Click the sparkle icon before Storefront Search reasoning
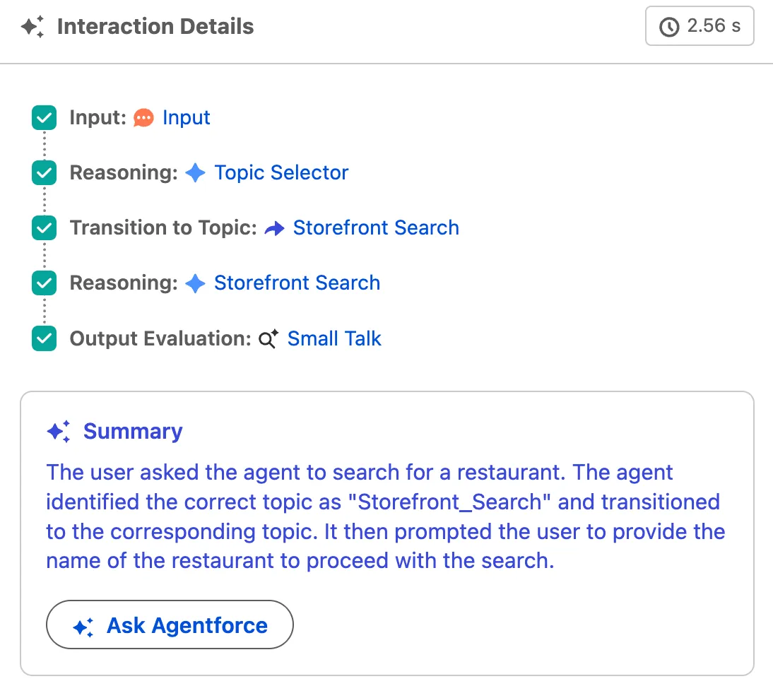 click(x=195, y=283)
